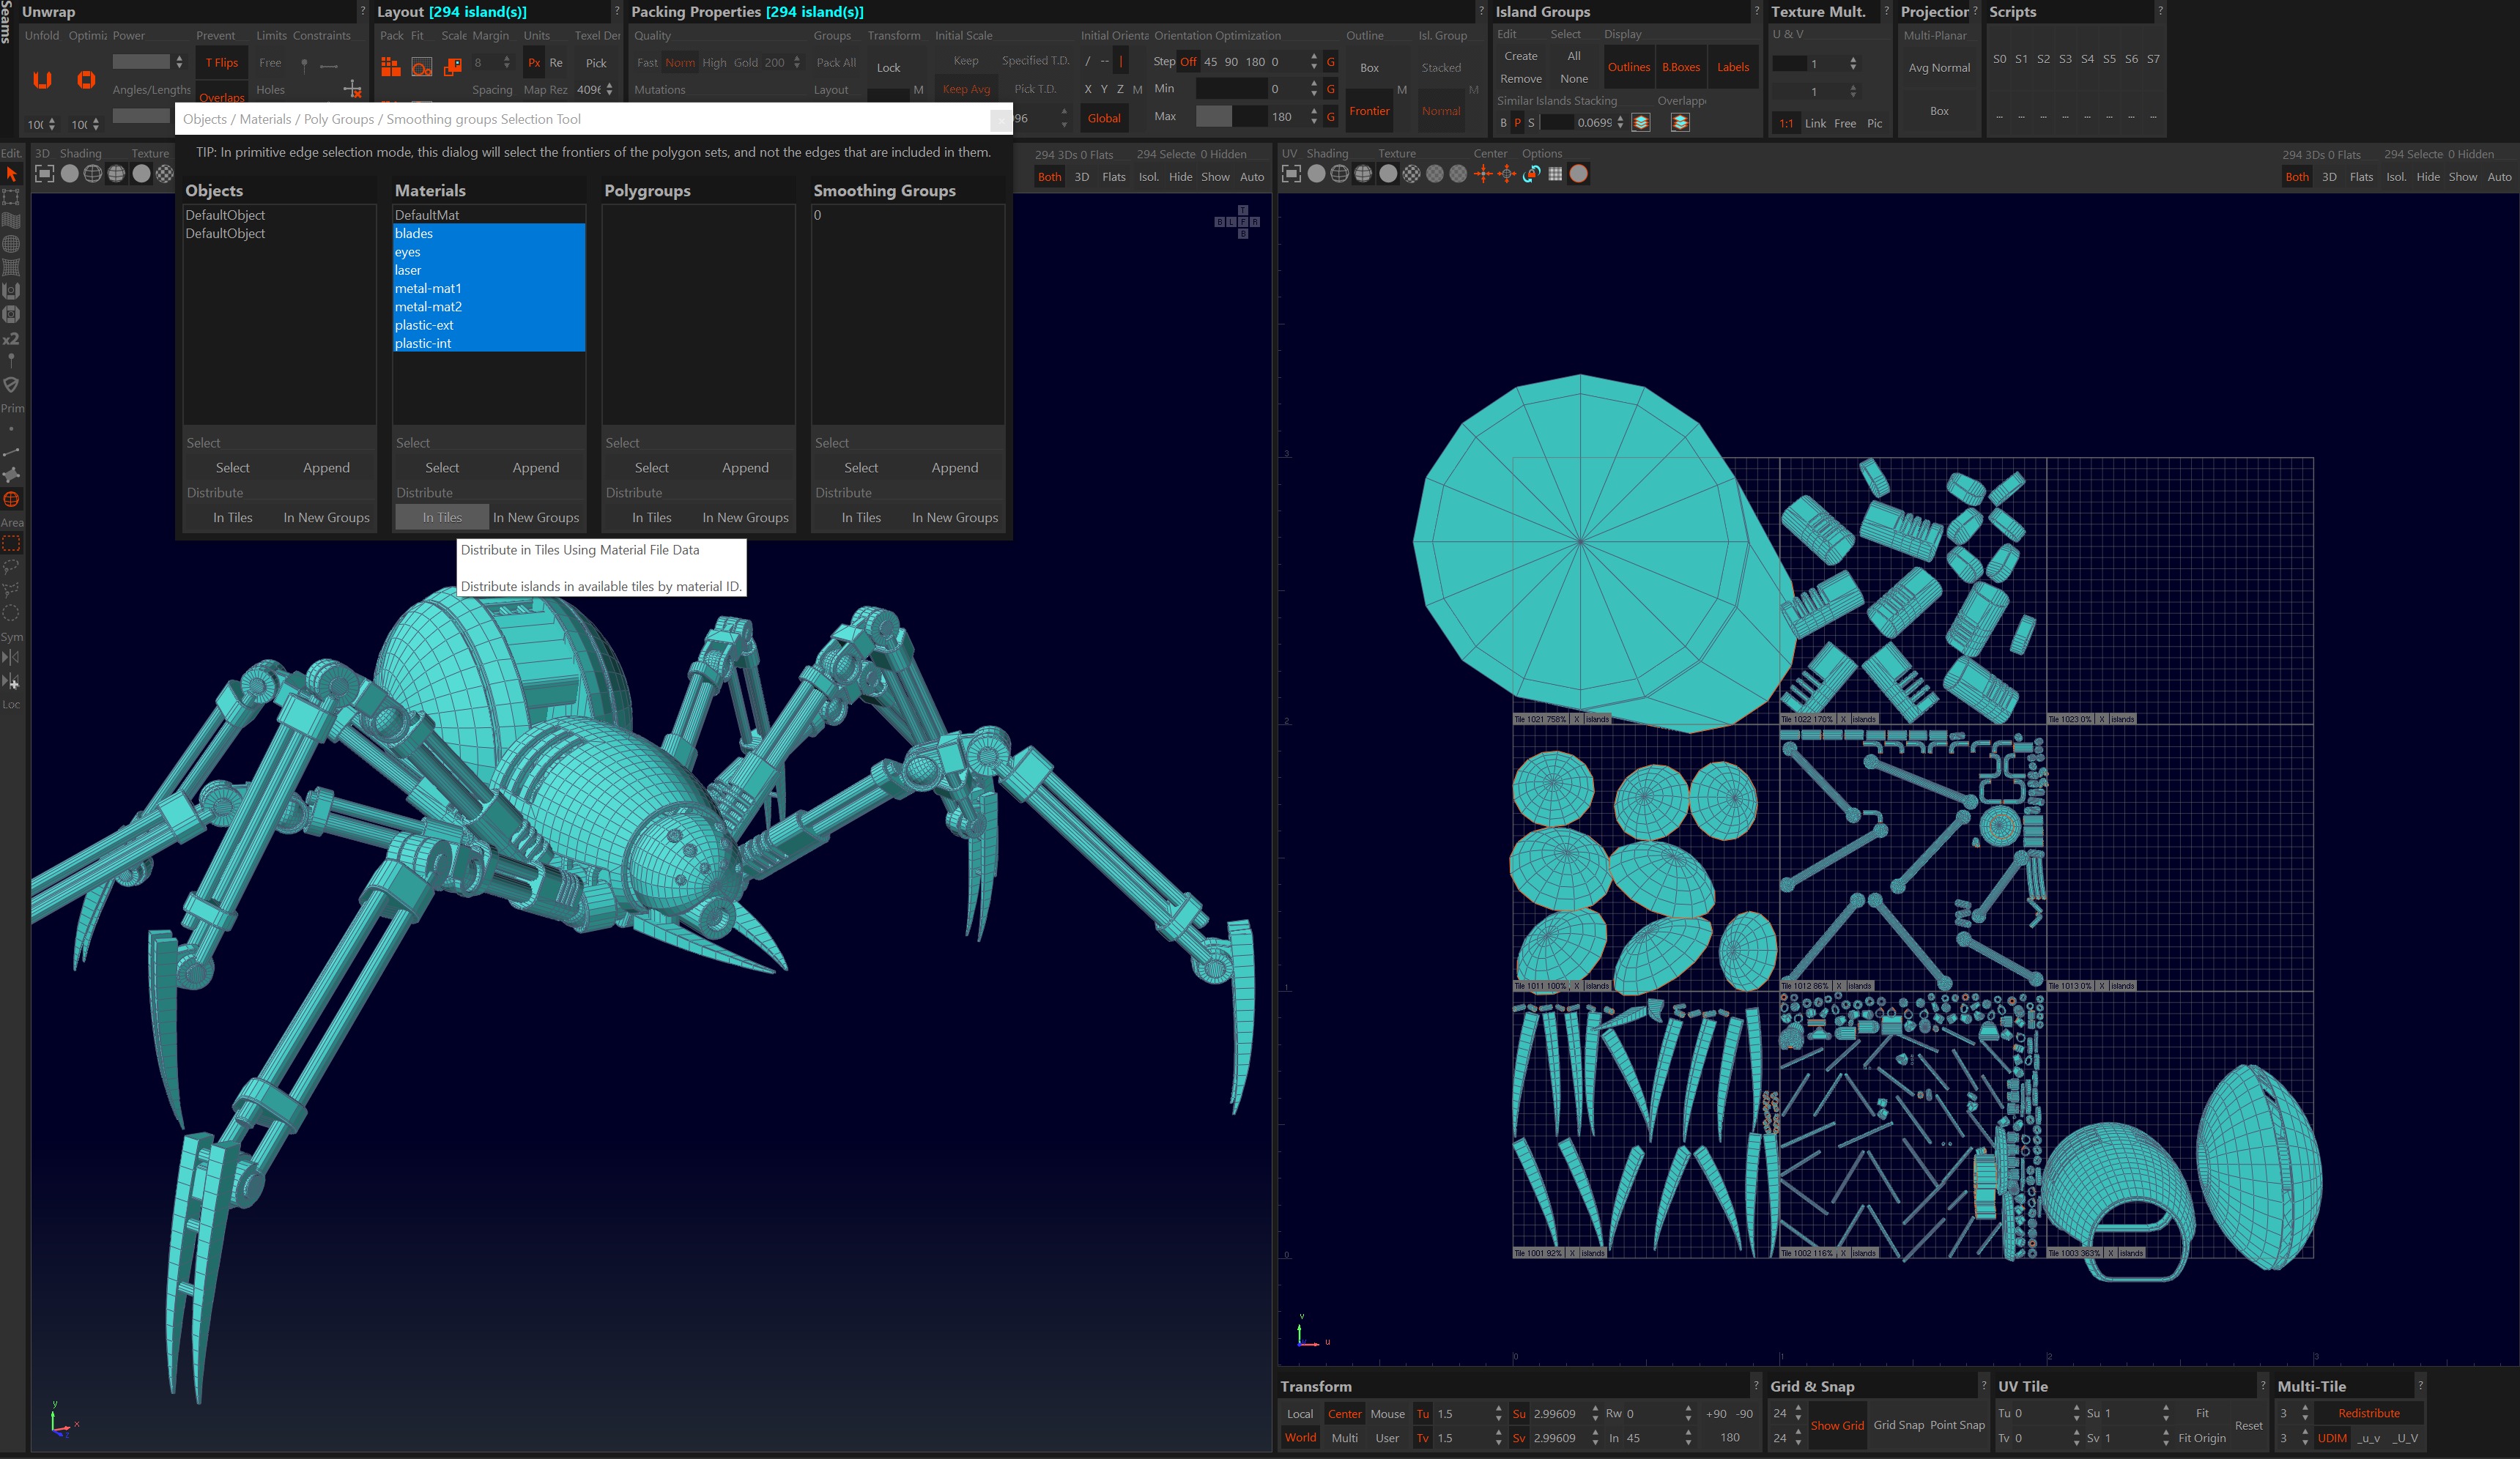Click Select button under Materials list
Screen dimensions: 2520x1459
coord(442,468)
